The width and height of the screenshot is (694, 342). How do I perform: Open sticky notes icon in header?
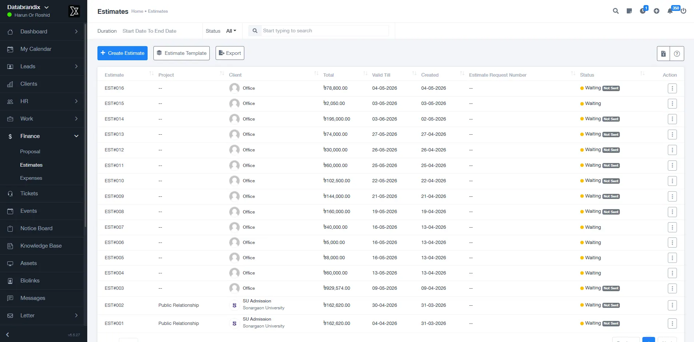pos(629,11)
